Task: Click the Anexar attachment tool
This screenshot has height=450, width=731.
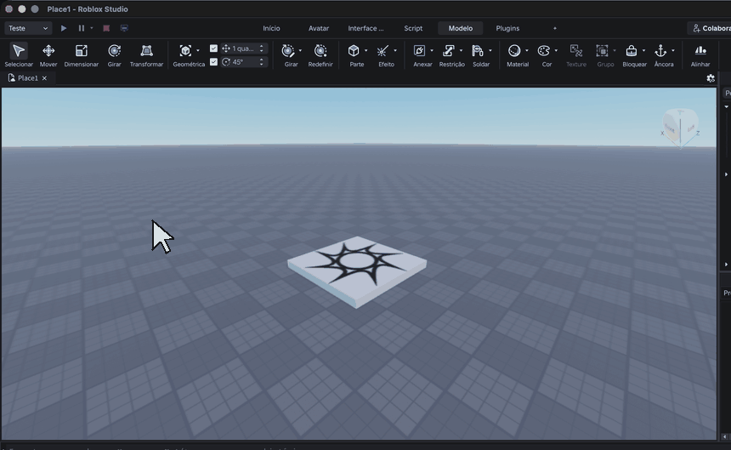Action: pos(419,50)
